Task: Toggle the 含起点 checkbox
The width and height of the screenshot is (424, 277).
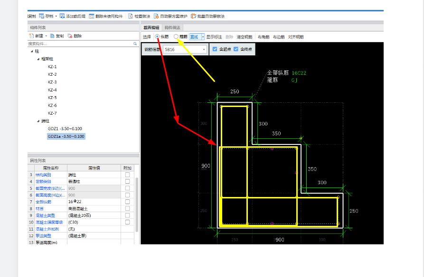Action: coord(215,49)
